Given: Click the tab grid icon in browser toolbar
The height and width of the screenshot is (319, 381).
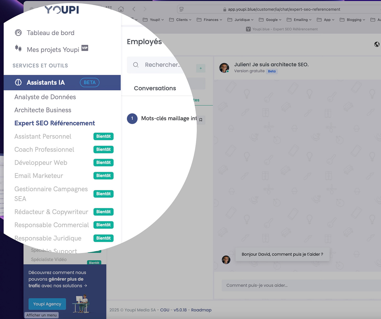Looking at the screenshot, I should (109, 8).
